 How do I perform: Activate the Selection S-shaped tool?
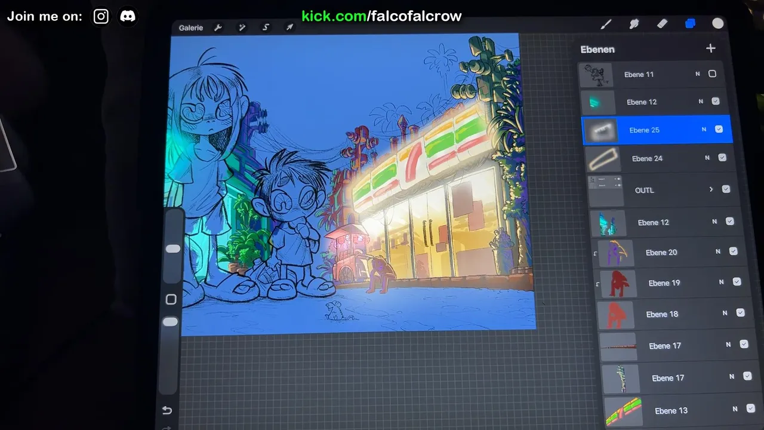click(266, 27)
